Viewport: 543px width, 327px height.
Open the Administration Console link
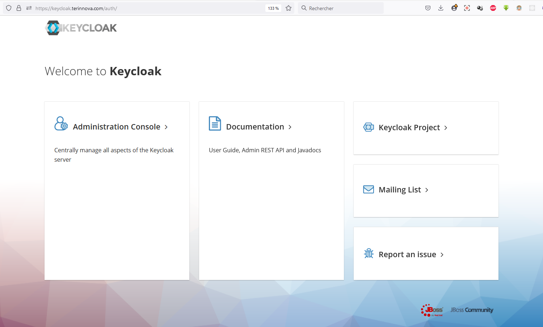pyautogui.click(x=117, y=127)
